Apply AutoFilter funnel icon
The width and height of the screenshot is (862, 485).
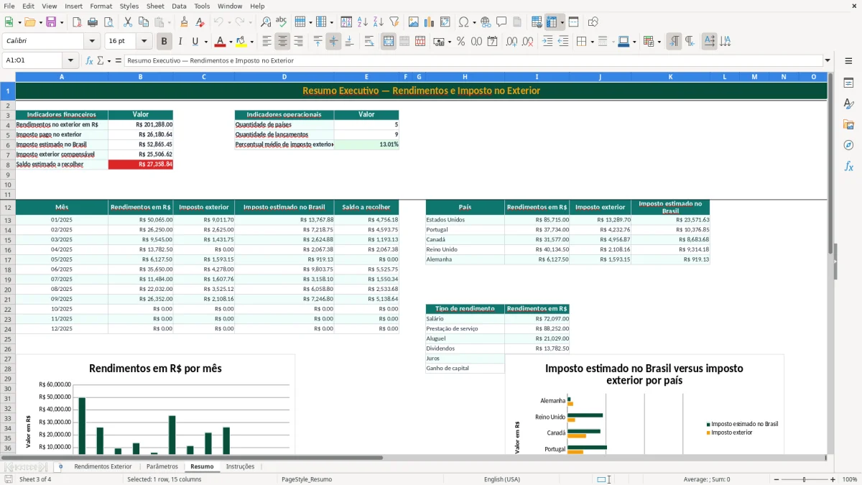tap(394, 22)
